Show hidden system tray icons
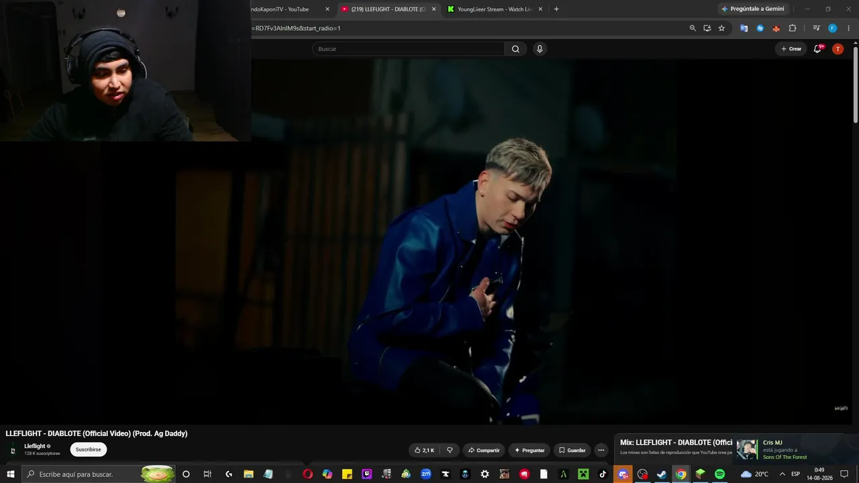Viewport: 859px width, 483px height. tap(782, 474)
